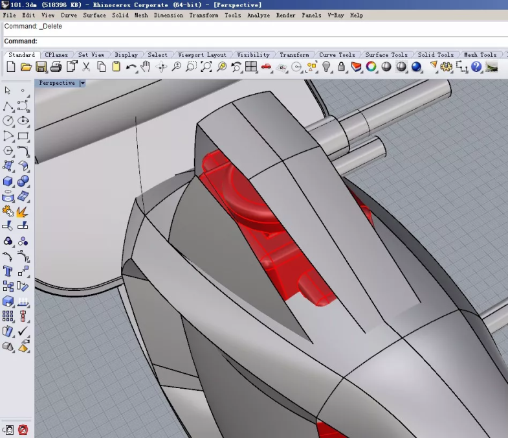The image size is (508, 438).
Task: Open a file with the folder icon
Action: 26,67
